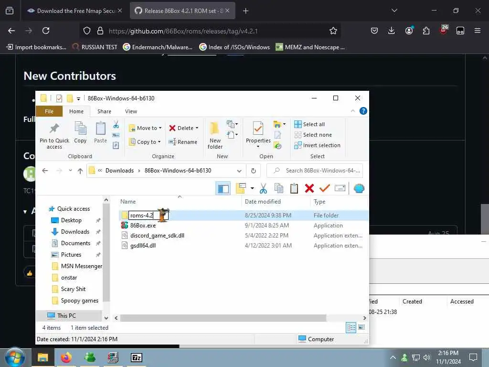Open File Explorer Help question icon
489x367 pixels.
(x=363, y=111)
